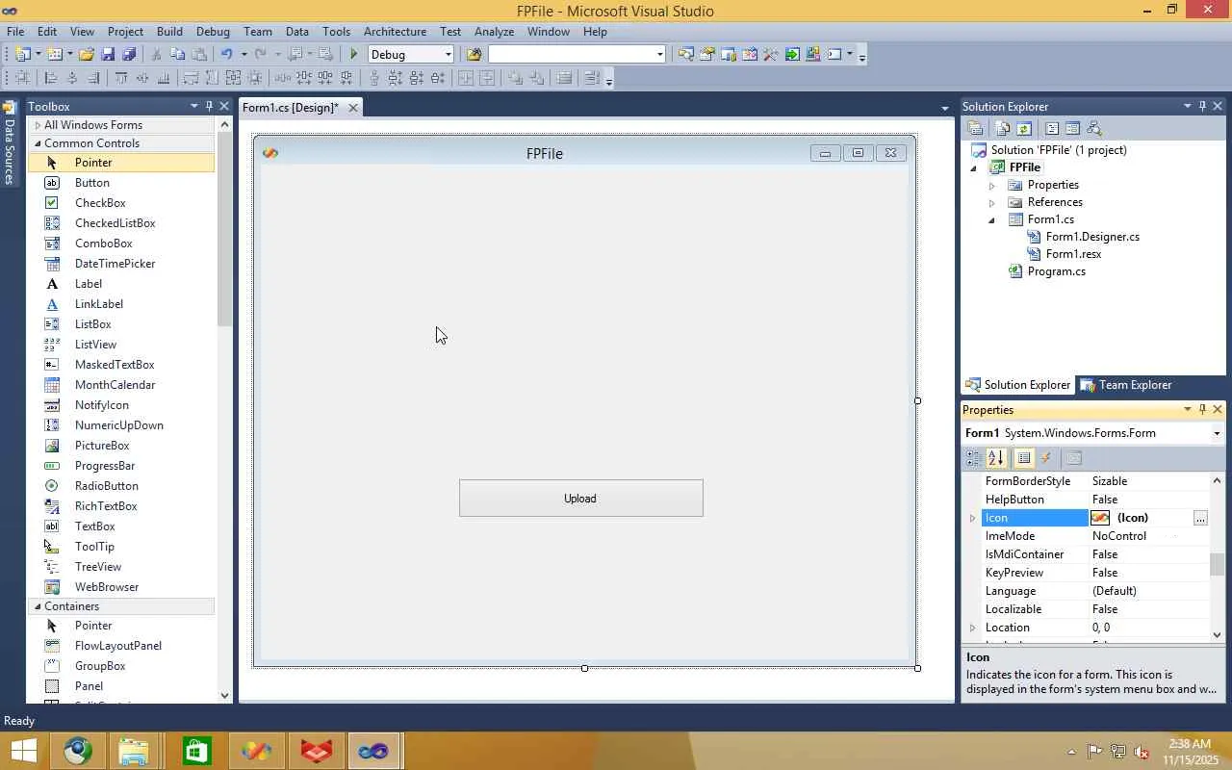This screenshot has height=770, width=1232.
Task: Show the Events lightning bolt list
Action: pos(1046,459)
